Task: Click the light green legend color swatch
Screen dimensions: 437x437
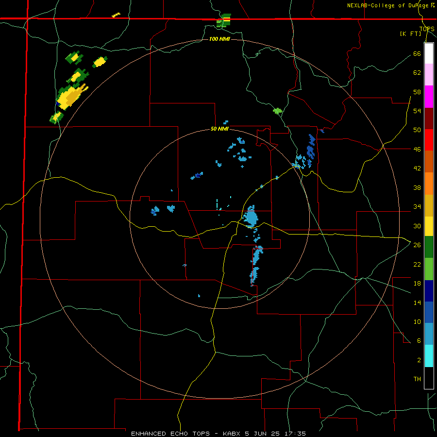Action: coord(429,269)
